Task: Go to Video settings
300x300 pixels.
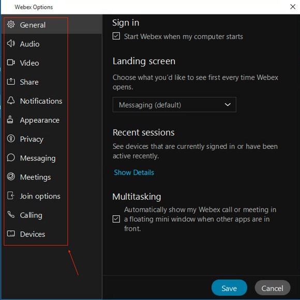Action: [29, 63]
